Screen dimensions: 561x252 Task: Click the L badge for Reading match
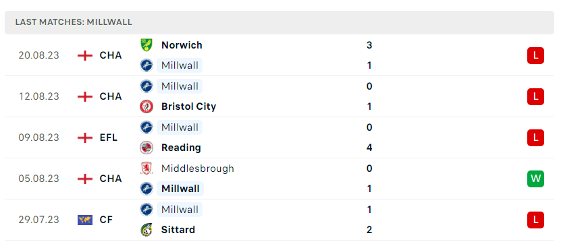[535, 137]
